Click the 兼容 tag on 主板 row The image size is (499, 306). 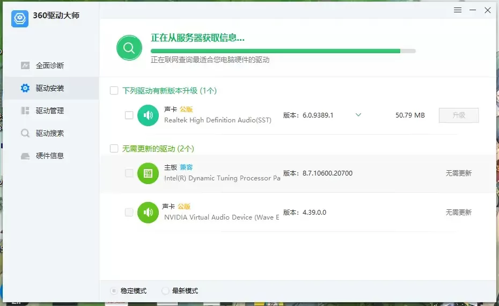[186, 167]
